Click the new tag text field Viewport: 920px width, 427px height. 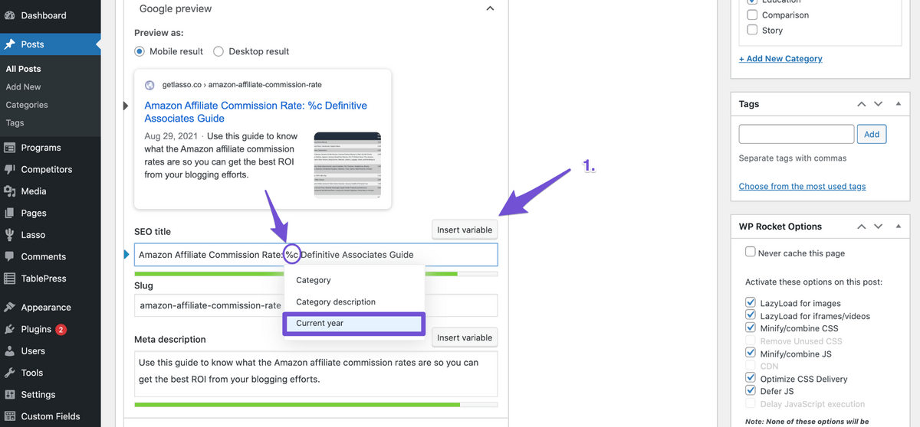pyautogui.click(x=797, y=134)
